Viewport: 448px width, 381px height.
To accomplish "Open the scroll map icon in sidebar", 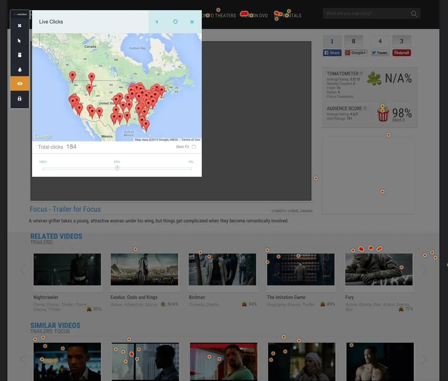I will [x=19, y=55].
